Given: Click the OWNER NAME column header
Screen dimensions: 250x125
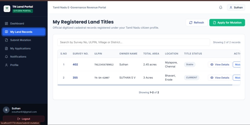Looking at the screenshot, I should coord(128,54).
